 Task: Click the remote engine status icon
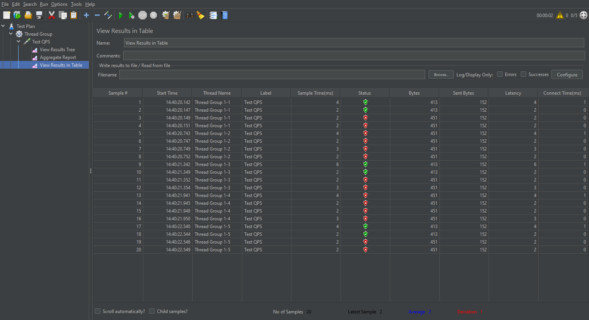tap(584, 15)
